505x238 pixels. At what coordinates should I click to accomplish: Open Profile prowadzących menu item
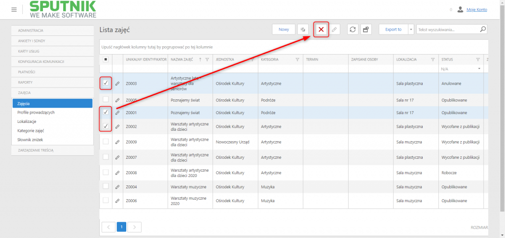(36, 113)
